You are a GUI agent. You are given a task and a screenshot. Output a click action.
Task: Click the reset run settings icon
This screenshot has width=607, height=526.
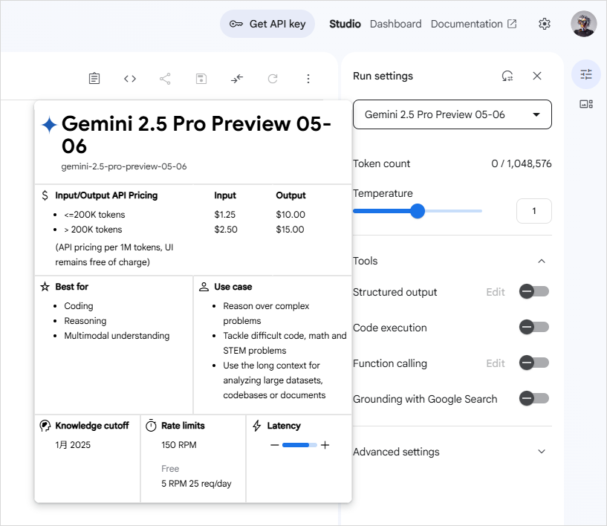click(507, 76)
